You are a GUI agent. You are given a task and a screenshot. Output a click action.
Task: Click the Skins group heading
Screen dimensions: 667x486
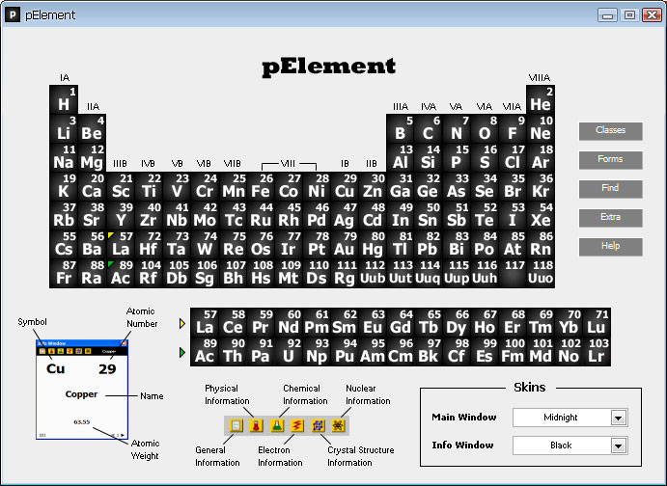coord(530,387)
